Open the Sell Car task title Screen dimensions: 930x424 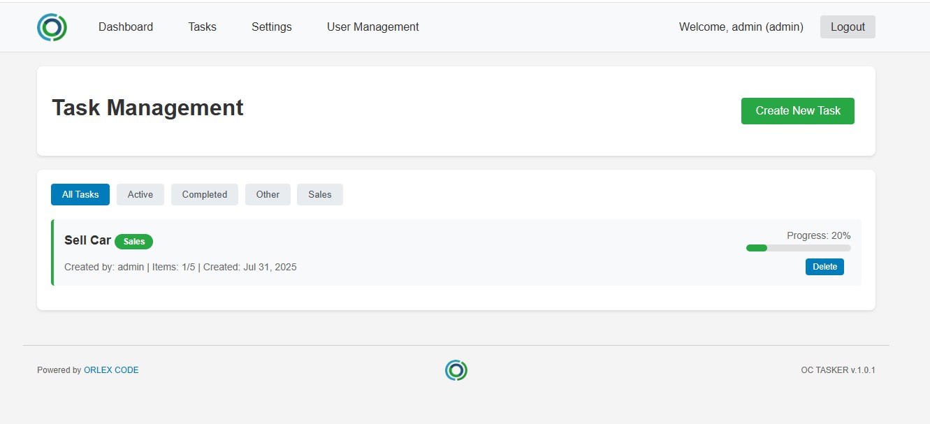tap(87, 240)
